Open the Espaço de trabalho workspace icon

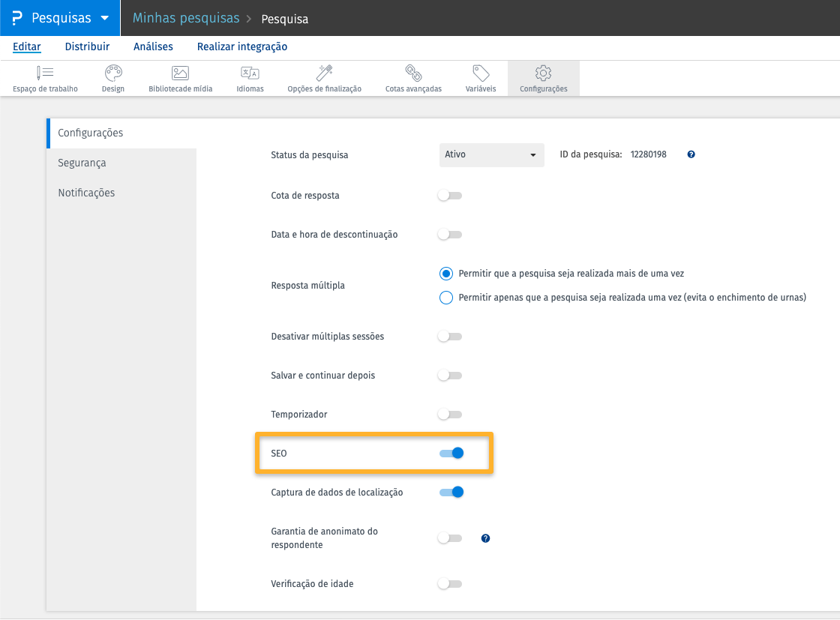point(45,73)
